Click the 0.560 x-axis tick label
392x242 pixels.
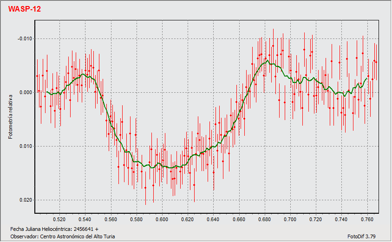[111, 219]
